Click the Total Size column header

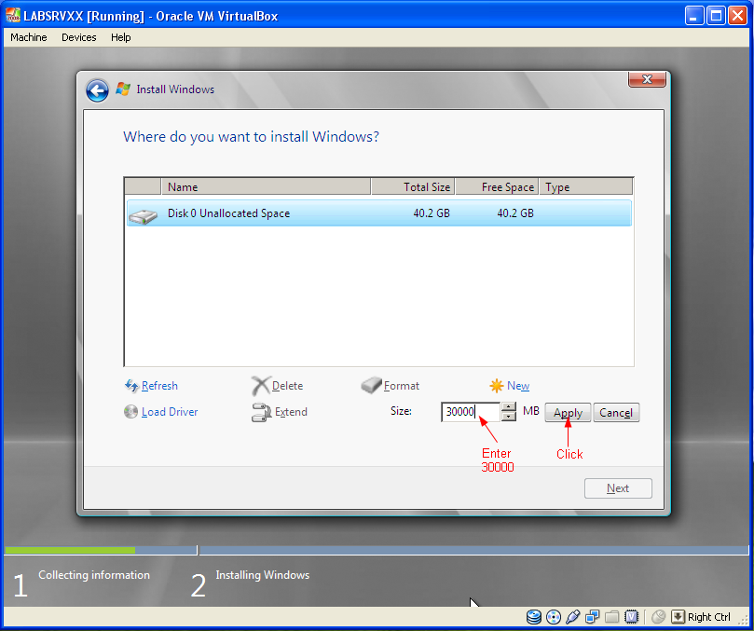tap(413, 186)
